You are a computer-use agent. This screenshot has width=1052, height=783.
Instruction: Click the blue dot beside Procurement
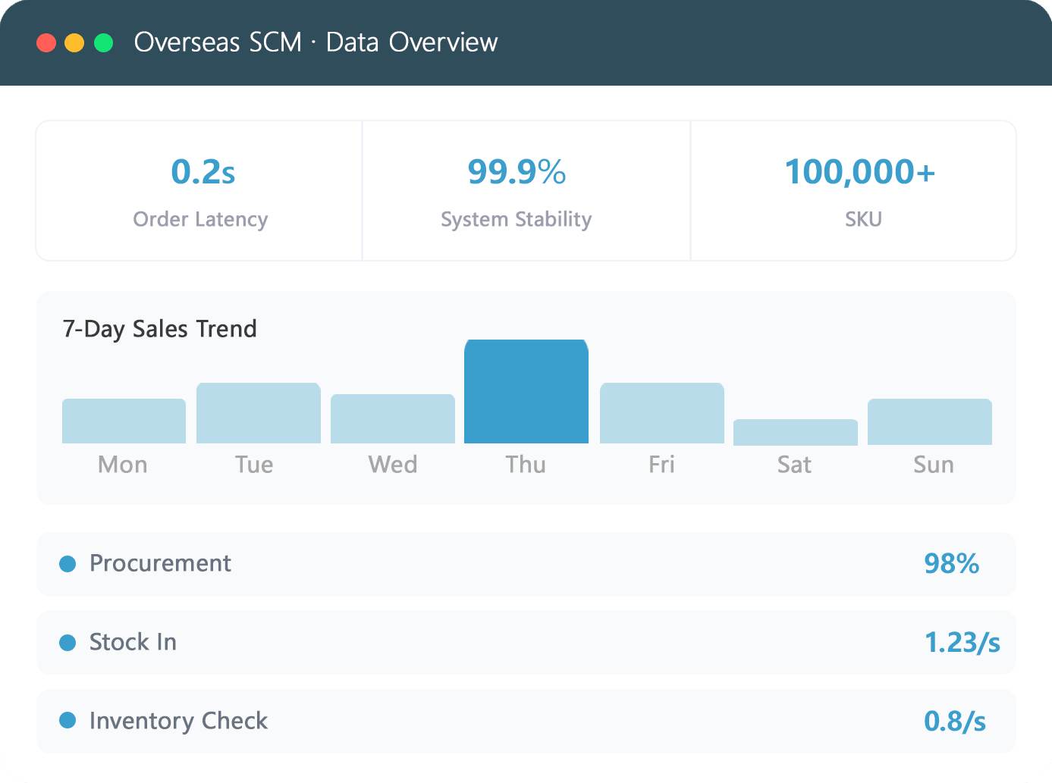point(68,564)
